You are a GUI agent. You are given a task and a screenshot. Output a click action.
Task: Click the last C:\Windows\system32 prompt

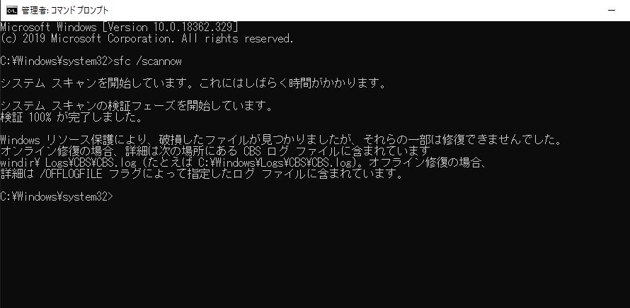pos(57,197)
